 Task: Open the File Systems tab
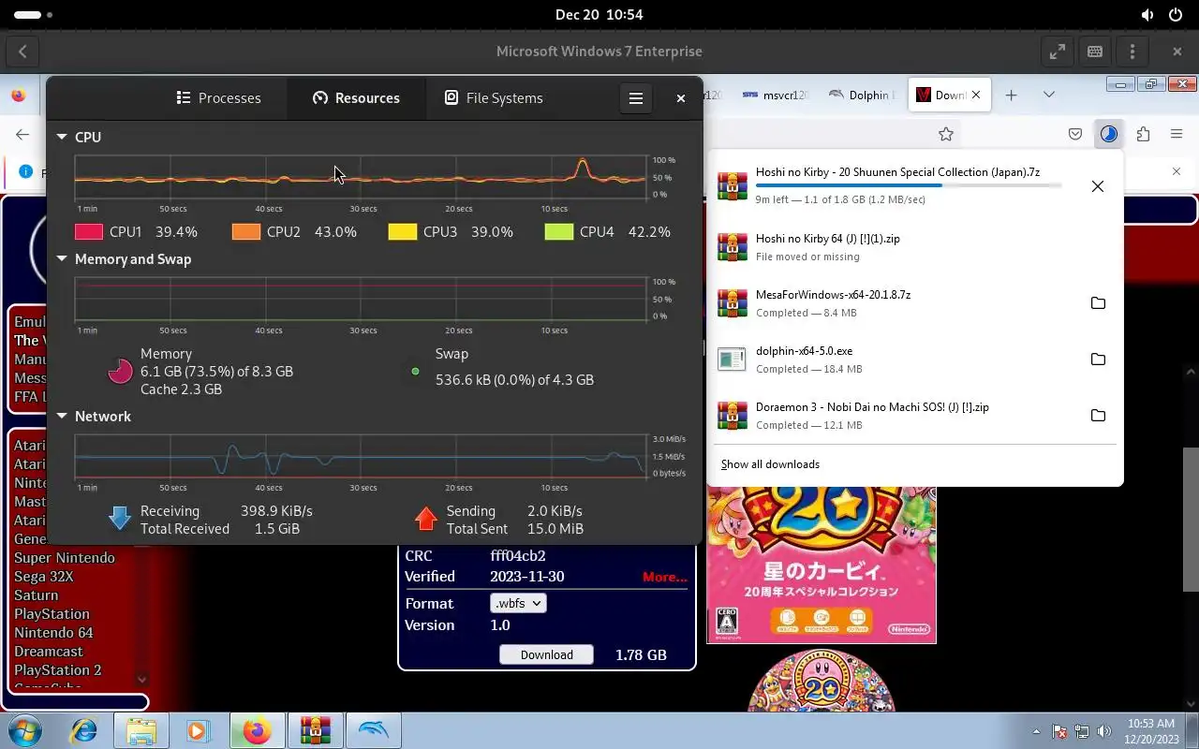pos(493,97)
